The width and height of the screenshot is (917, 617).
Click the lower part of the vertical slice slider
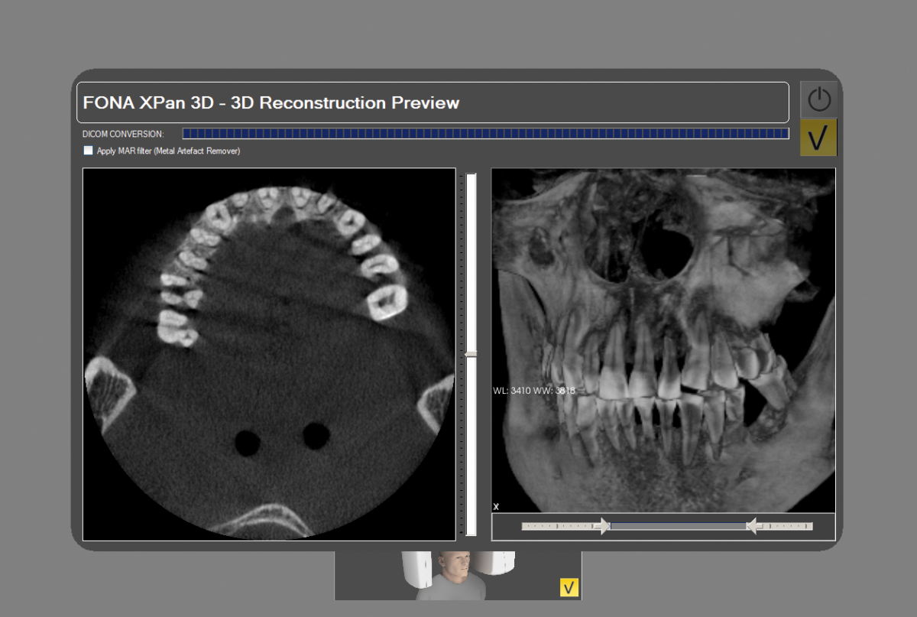[x=471, y=451]
